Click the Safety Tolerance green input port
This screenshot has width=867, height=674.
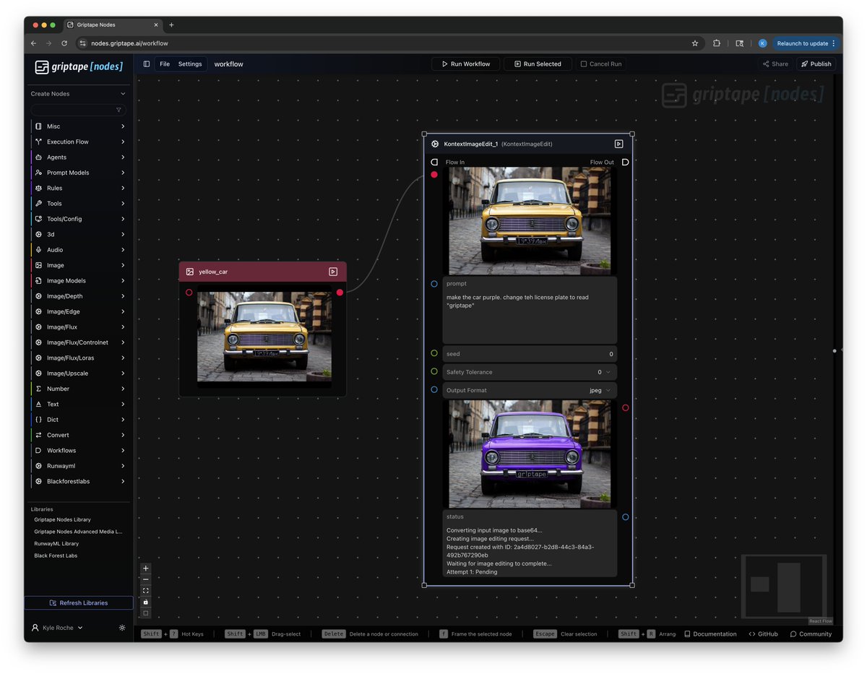(434, 371)
